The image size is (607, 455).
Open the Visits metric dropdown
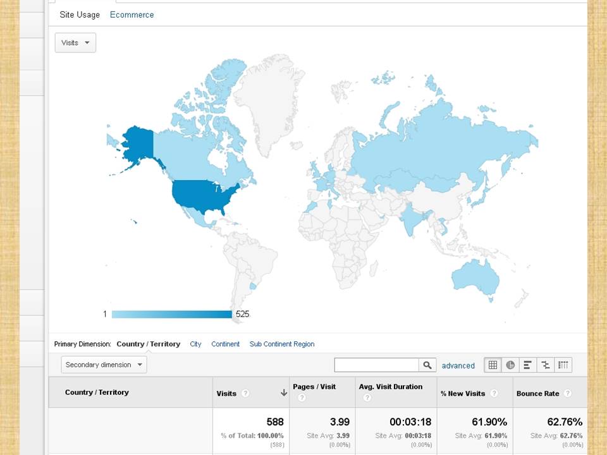click(75, 43)
